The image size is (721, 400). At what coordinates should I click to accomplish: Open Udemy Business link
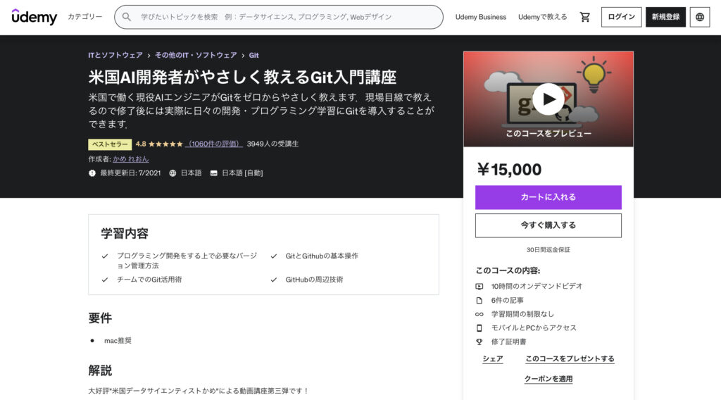480,17
